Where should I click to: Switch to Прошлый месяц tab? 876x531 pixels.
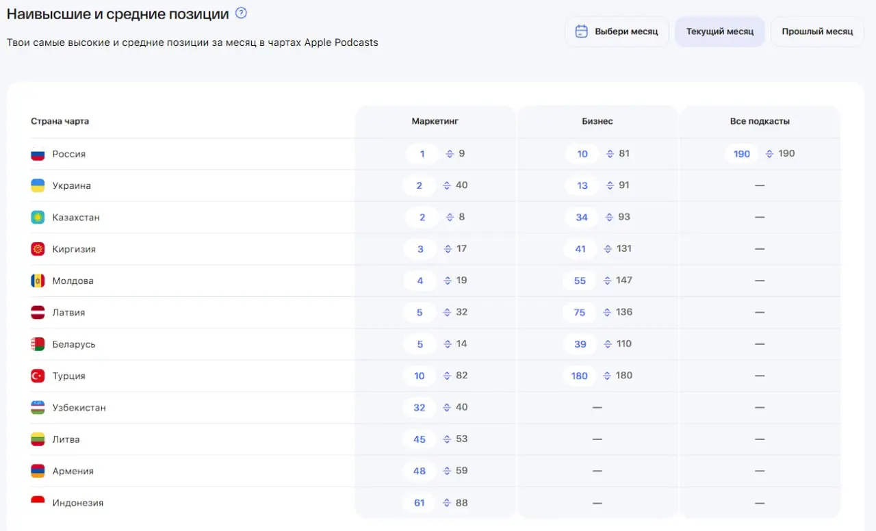point(817,31)
